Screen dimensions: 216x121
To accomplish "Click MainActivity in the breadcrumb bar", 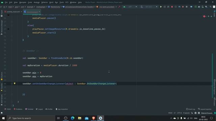I will point(55,7).
